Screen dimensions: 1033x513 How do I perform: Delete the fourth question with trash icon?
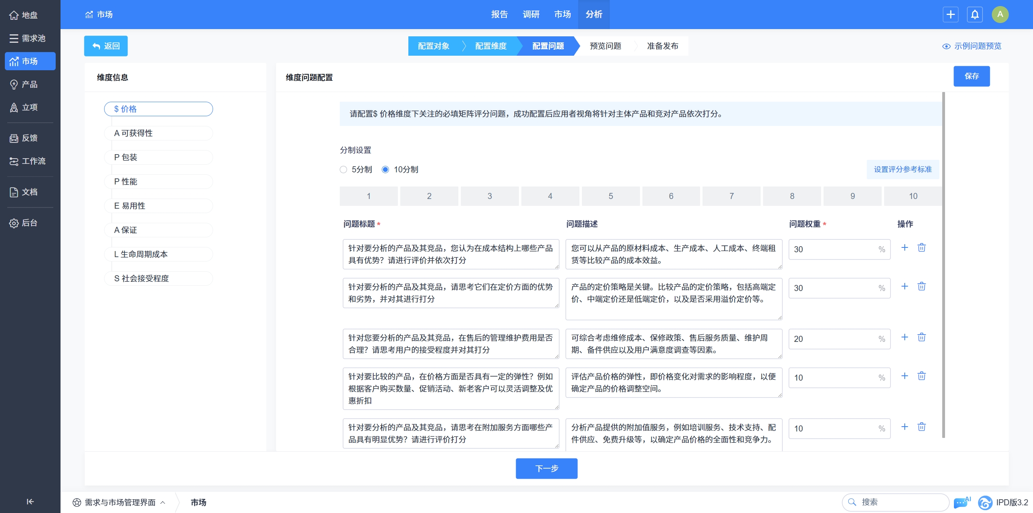coord(922,376)
